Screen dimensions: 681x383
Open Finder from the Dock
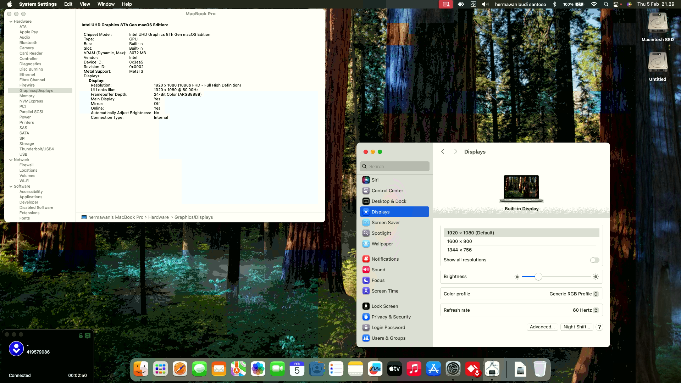tap(141, 369)
